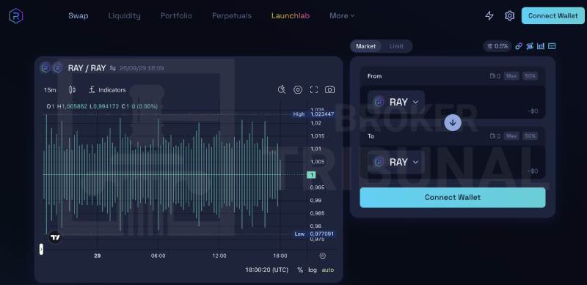Toggle fullscreen chart mode
The height and width of the screenshot is (285, 587).
(314, 89)
